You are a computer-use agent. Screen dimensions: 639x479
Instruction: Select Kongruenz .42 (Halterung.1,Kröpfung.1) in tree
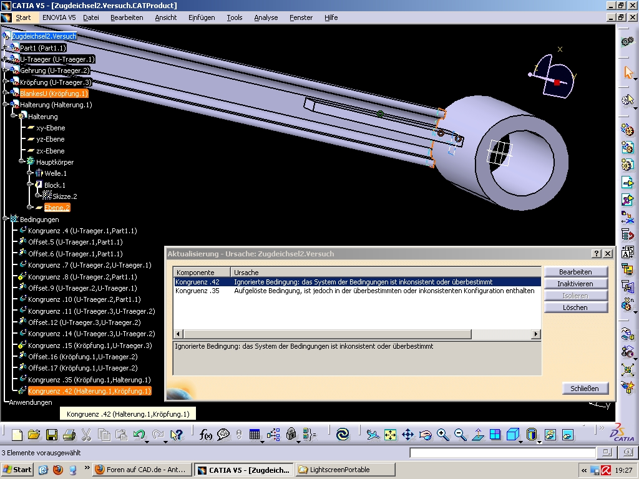89,391
